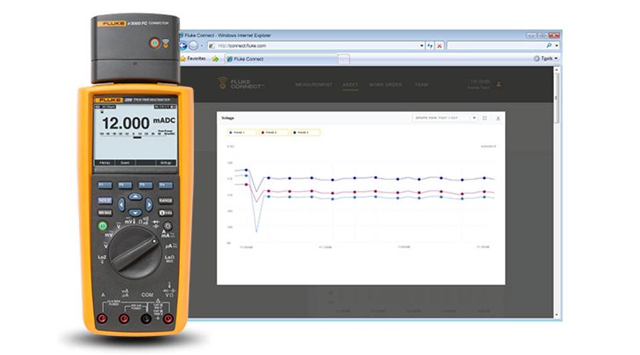This screenshot has width=640, height=355.
Task: Click the scrollbar up arrow
Action: point(556,70)
